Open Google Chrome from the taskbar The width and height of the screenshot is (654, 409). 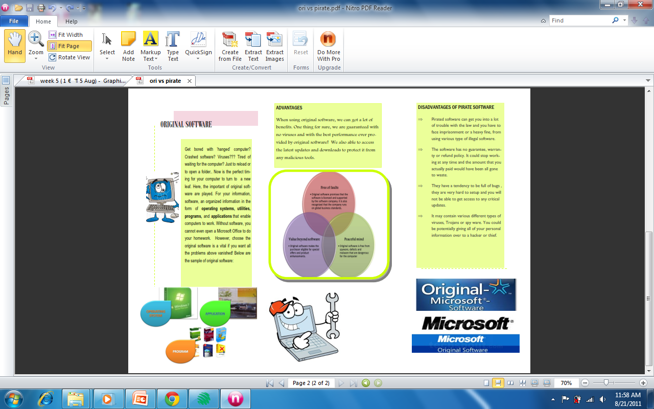pos(172,399)
